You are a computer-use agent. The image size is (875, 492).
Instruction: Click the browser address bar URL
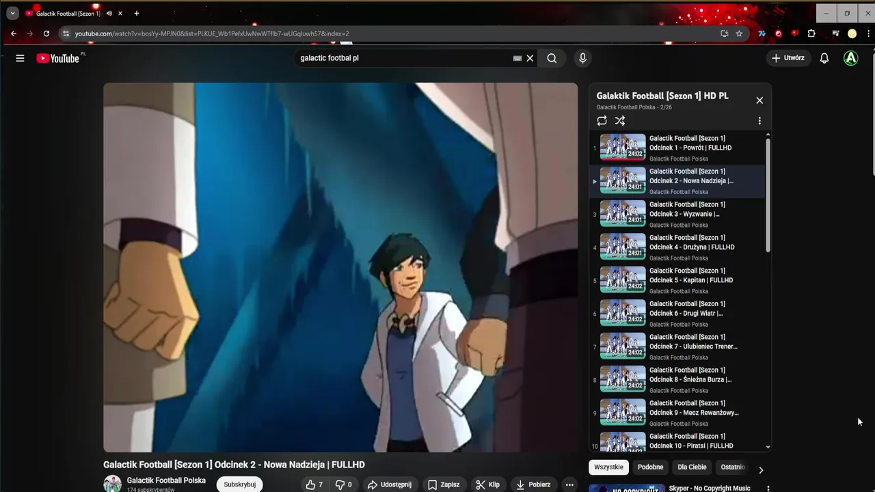tap(212, 33)
